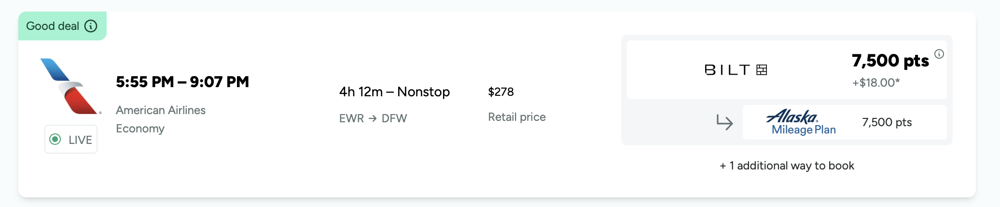The height and width of the screenshot is (207, 1000).
Task: Click the transfer arrow icon
Action: click(724, 122)
